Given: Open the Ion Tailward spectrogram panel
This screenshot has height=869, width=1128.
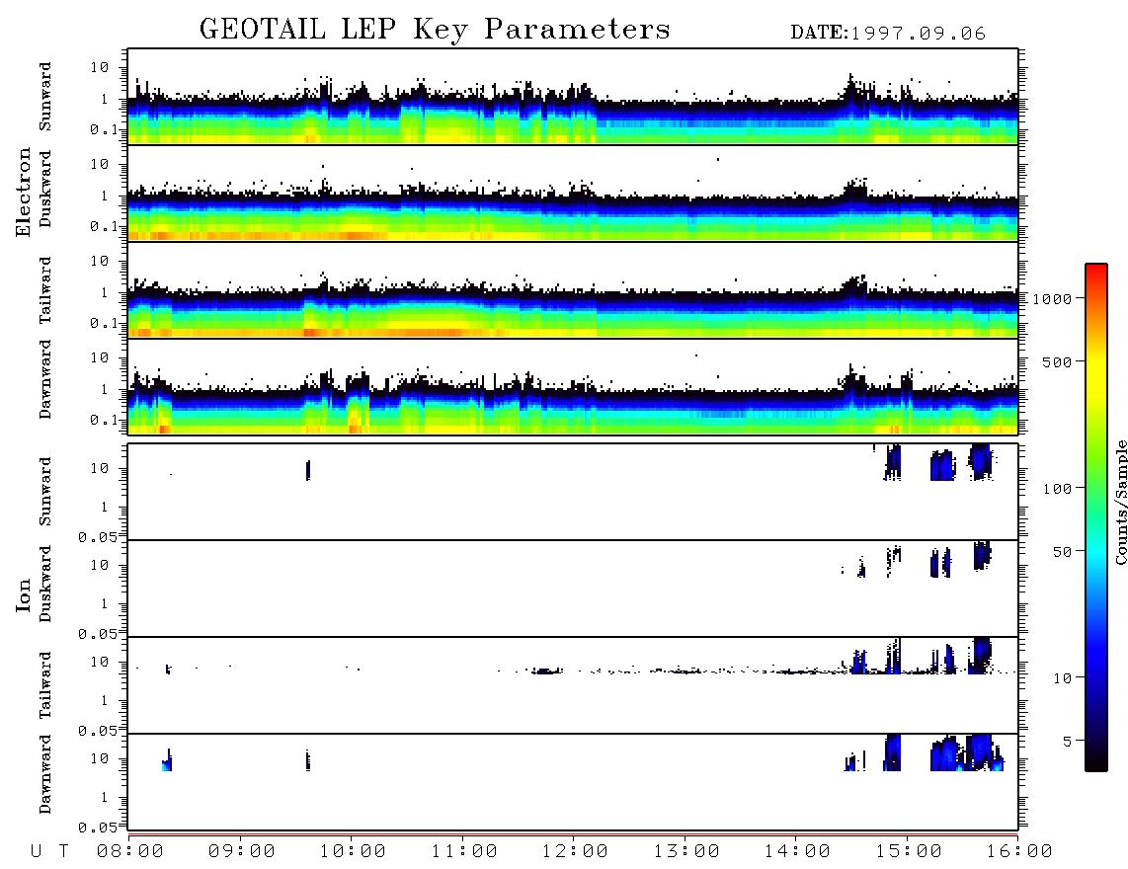Looking at the screenshot, I should pyautogui.click(x=573, y=685).
